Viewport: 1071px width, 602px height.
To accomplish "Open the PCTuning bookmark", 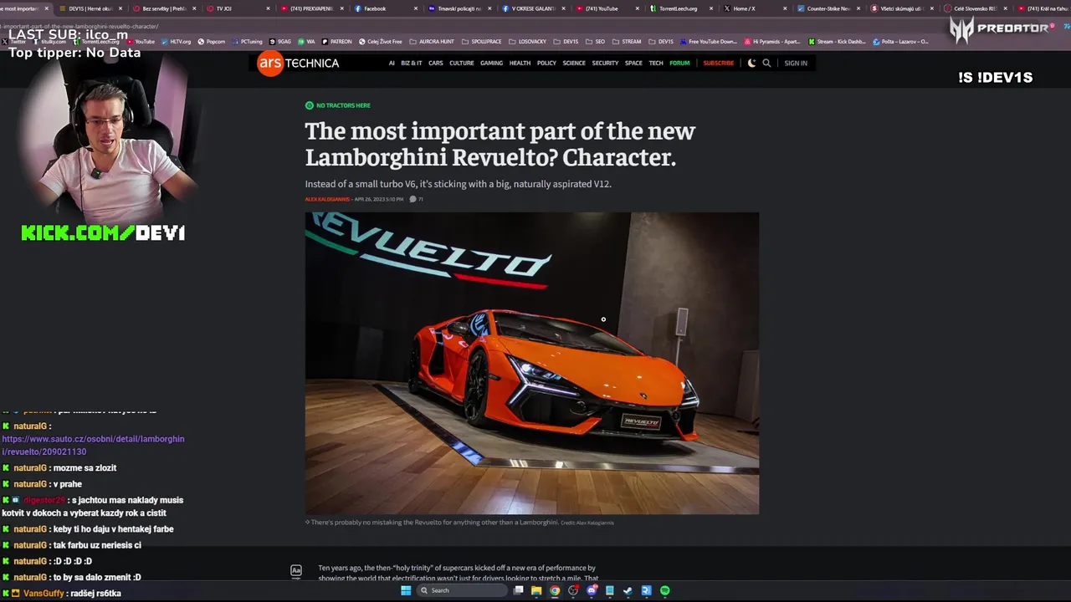I will 248,41.
